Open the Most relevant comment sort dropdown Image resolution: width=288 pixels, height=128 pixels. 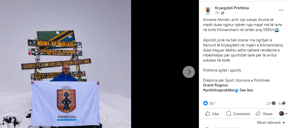click(271, 122)
